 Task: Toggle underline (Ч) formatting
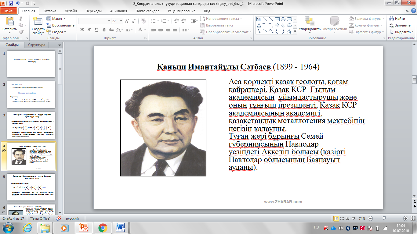coord(96,30)
